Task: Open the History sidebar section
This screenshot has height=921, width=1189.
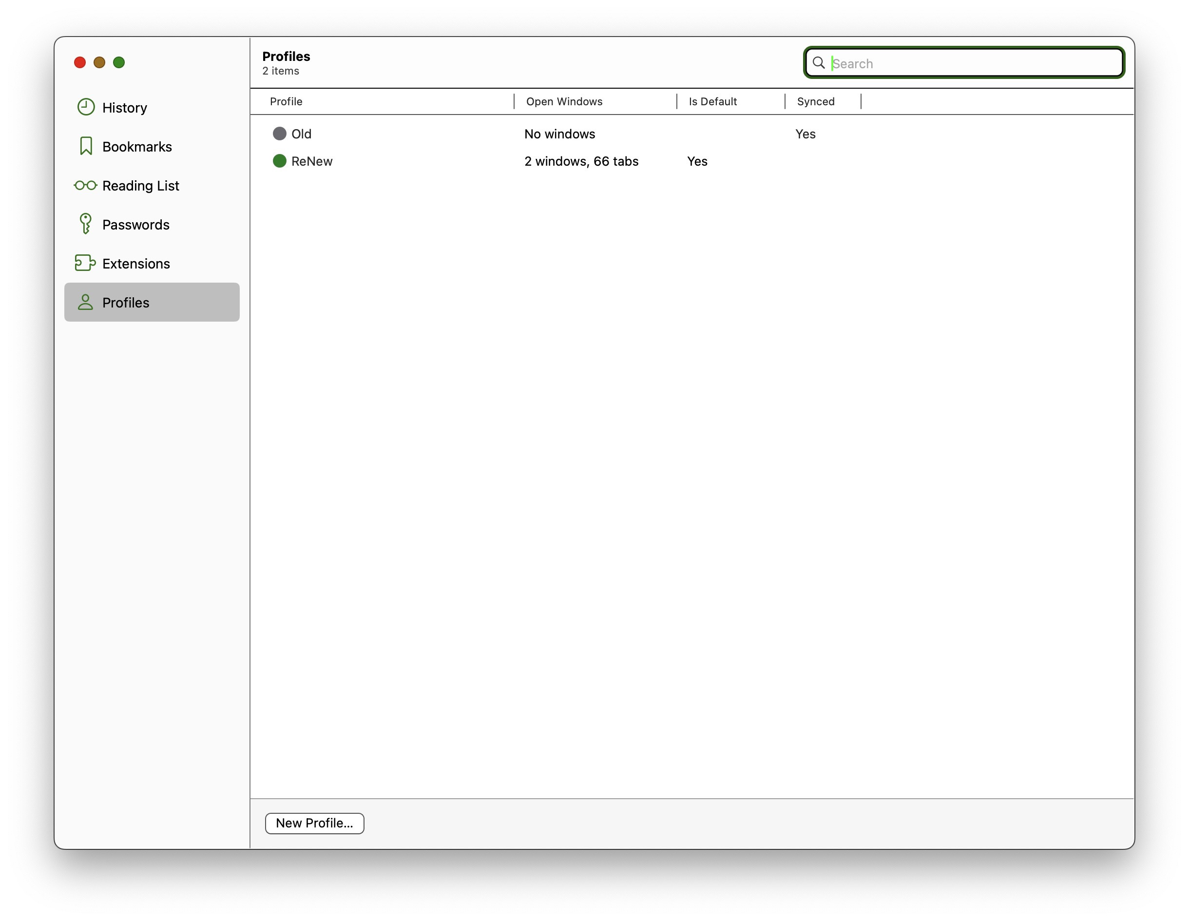Action: point(125,108)
